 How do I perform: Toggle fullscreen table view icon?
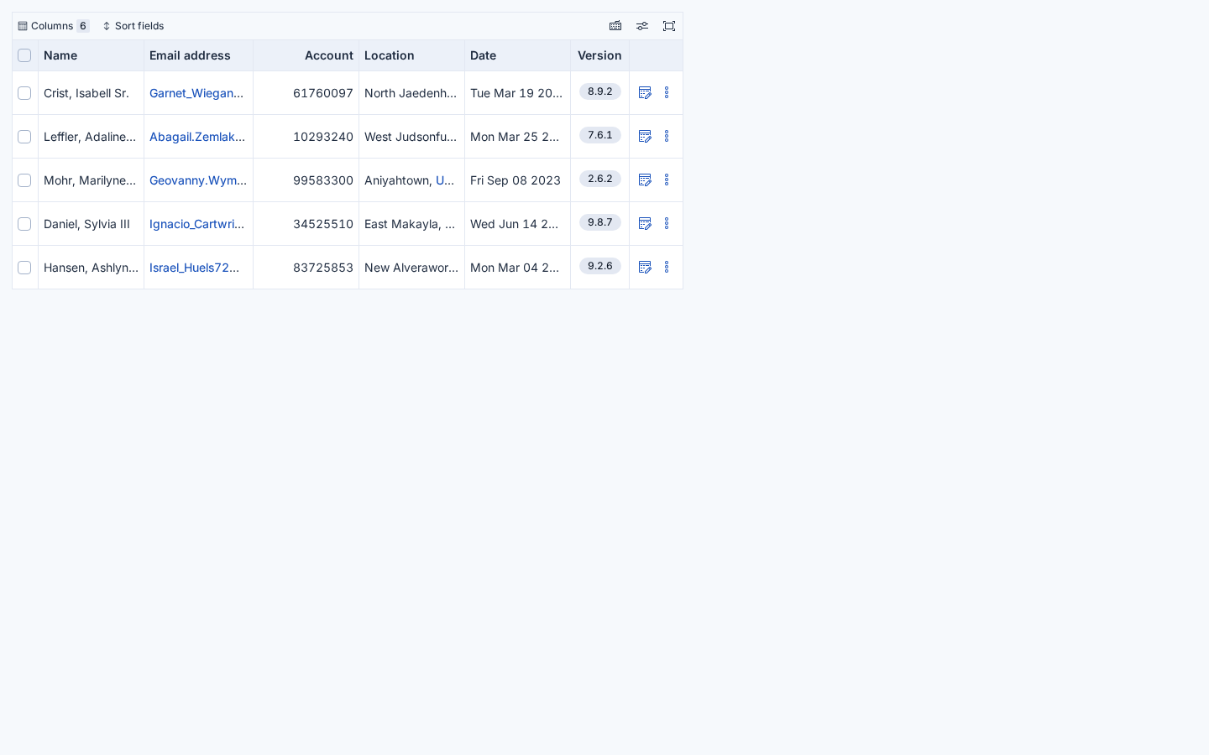(669, 26)
